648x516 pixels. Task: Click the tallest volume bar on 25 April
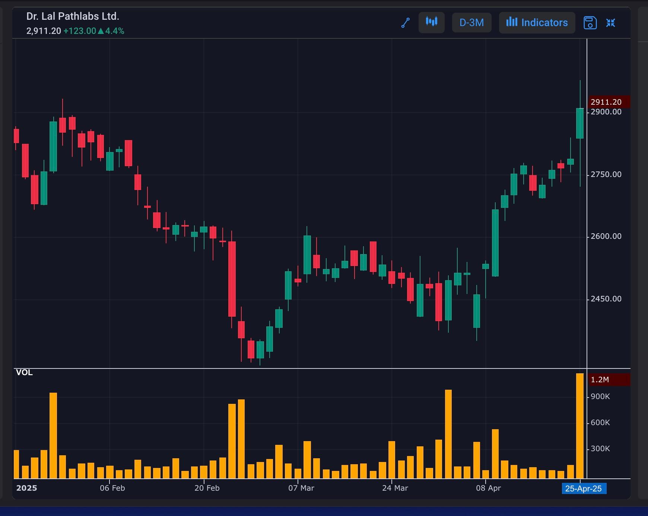(x=580, y=426)
